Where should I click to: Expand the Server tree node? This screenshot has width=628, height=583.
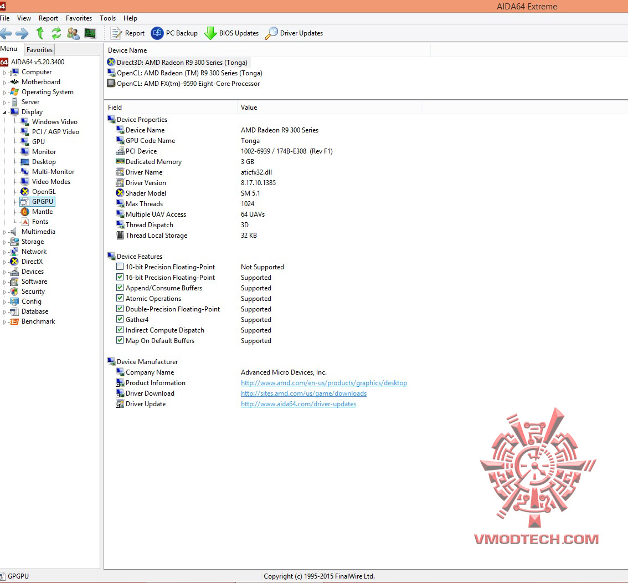coord(5,103)
